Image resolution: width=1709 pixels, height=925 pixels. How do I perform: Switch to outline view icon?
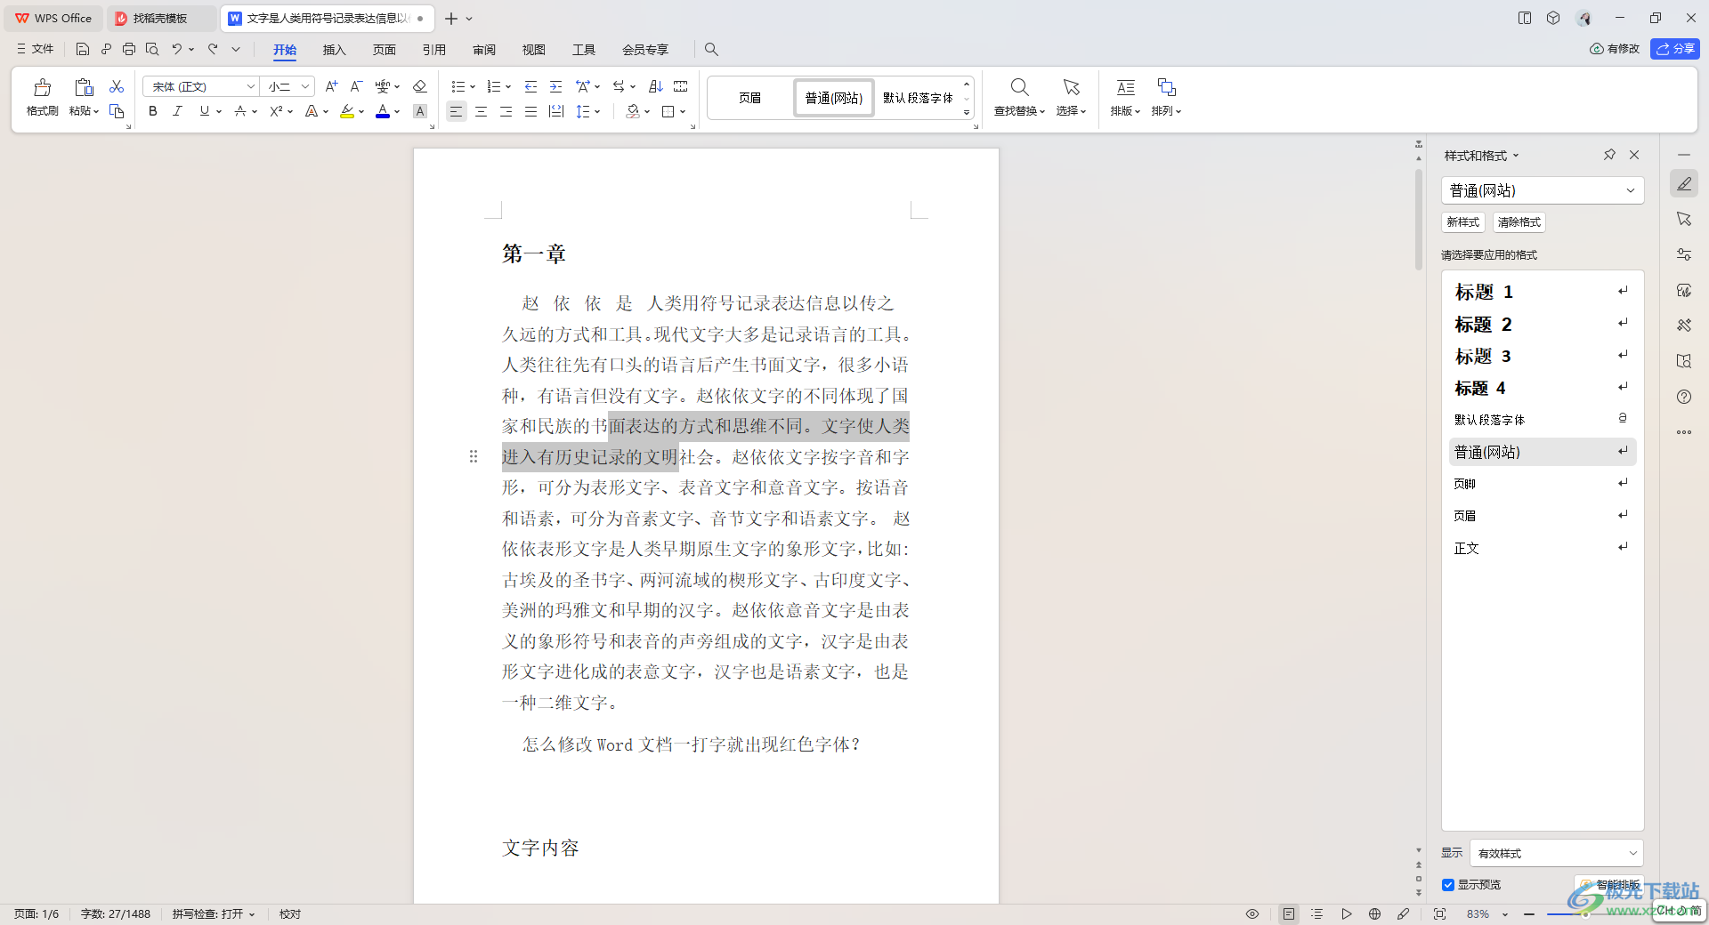[1317, 913]
